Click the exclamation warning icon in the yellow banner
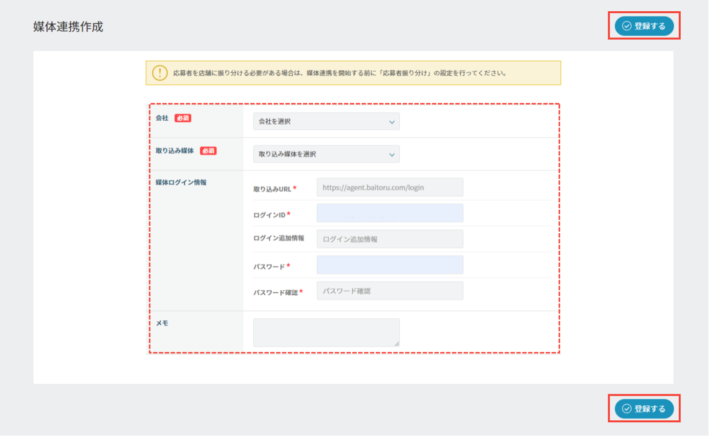The height and width of the screenshot is (436, 709). click(160, 73)
